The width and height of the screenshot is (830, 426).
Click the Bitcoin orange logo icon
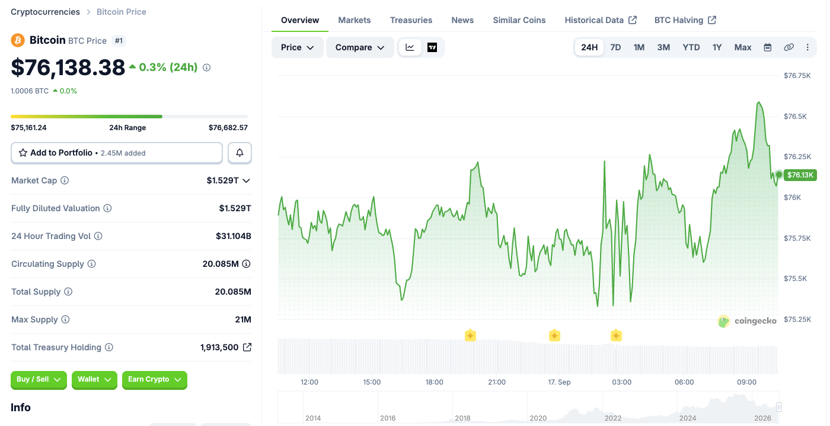point(18,40)
